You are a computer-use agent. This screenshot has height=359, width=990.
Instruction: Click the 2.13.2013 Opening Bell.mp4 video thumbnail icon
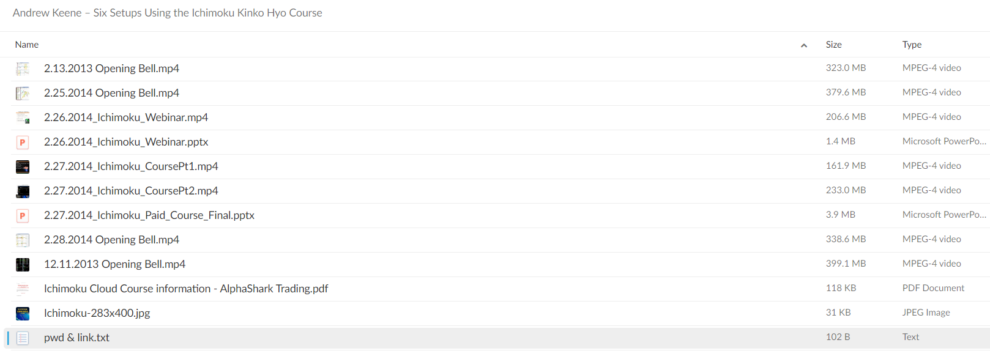[x=23, y=68]
